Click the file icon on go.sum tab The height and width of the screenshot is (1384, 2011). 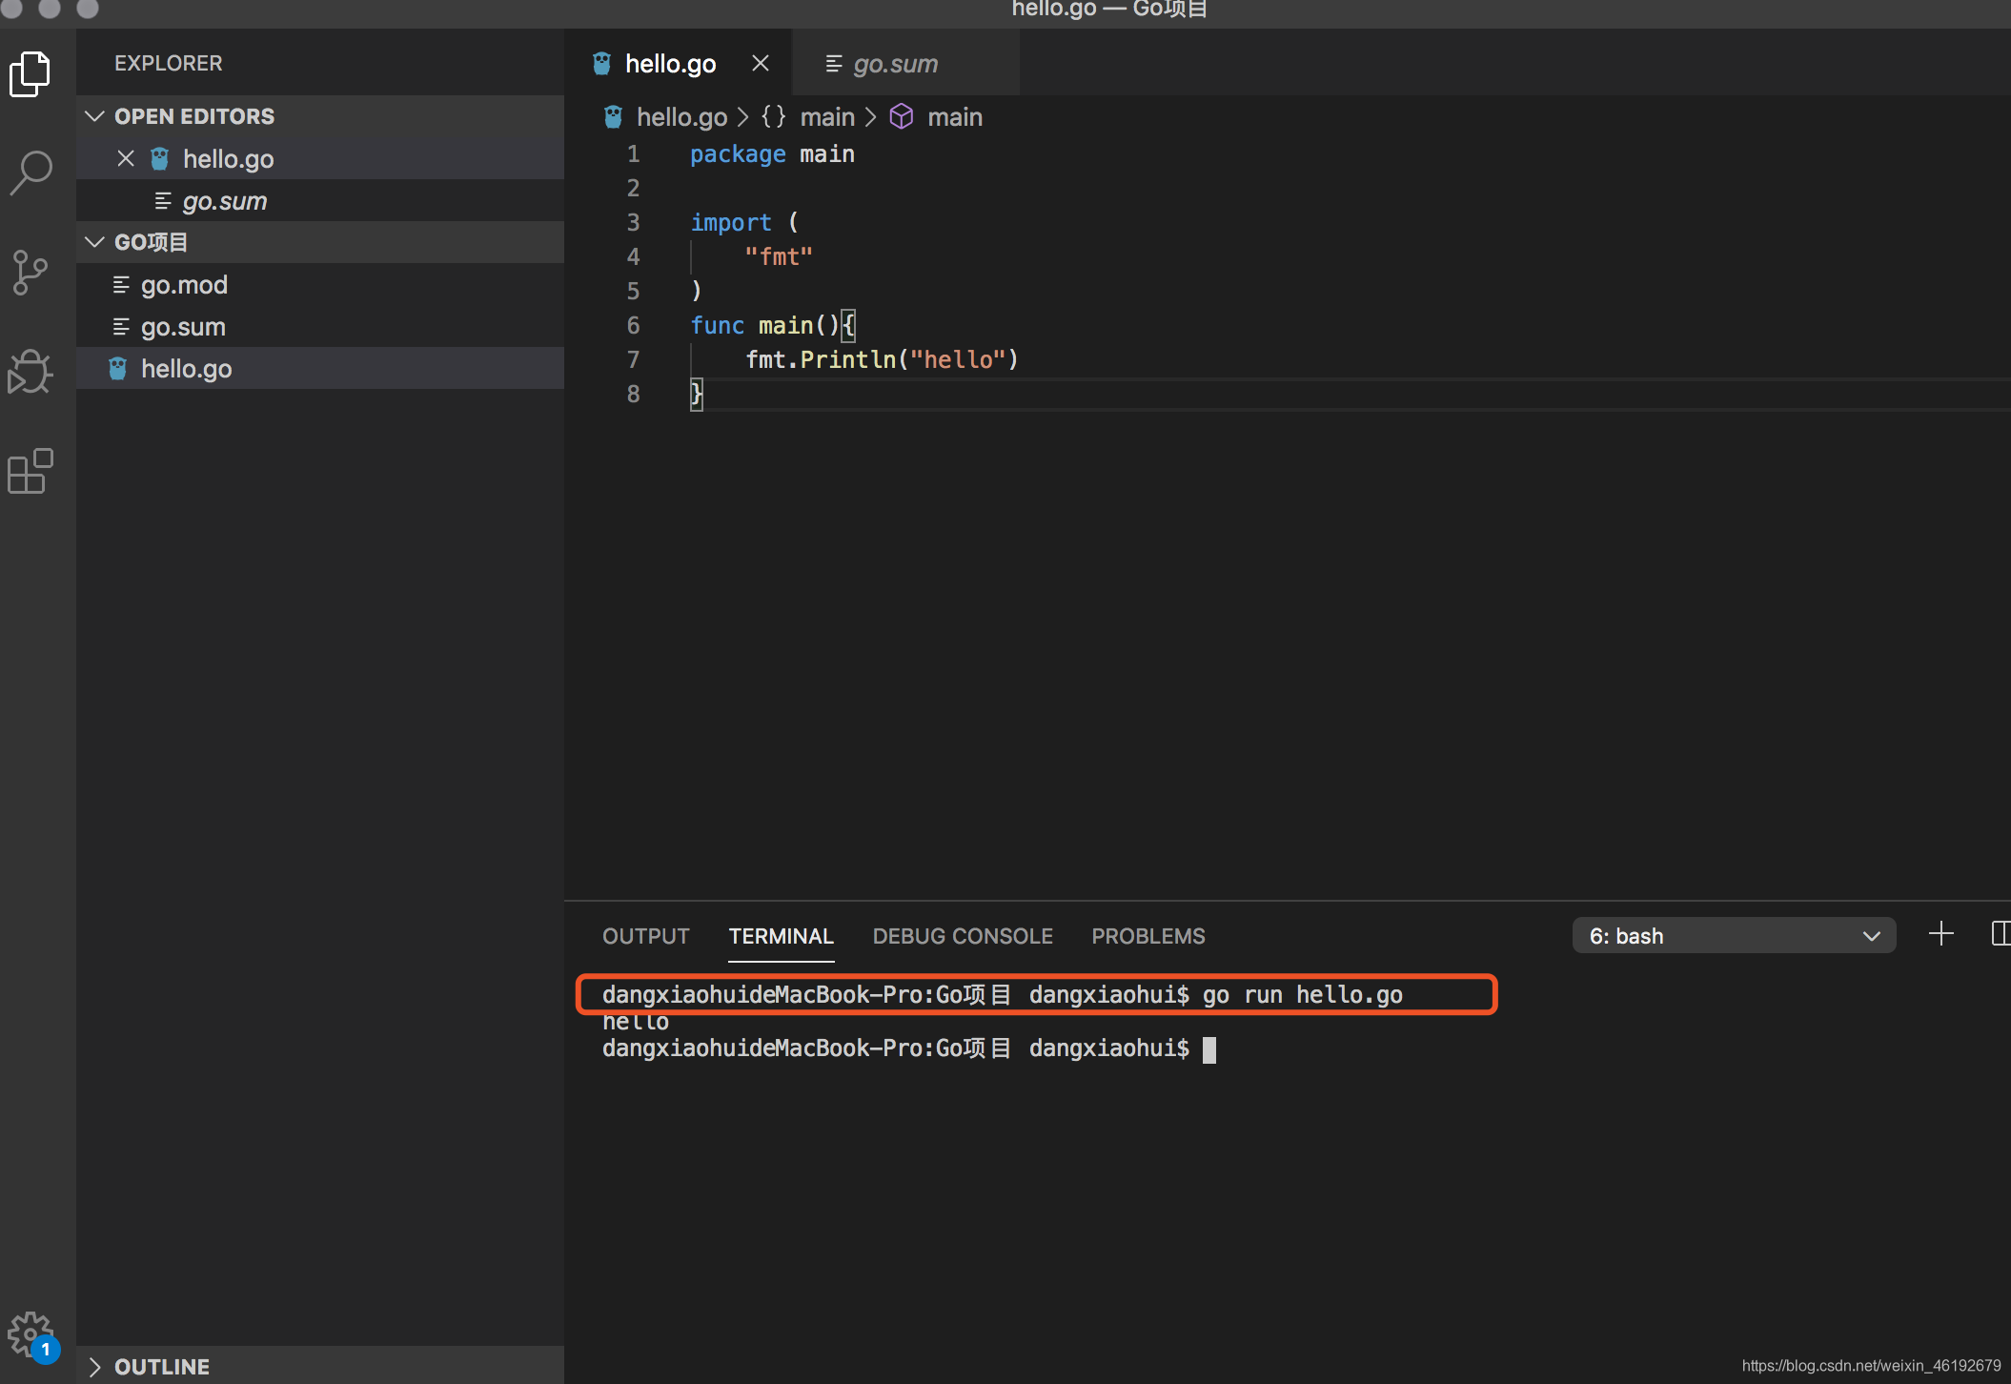tap(834, 63)
